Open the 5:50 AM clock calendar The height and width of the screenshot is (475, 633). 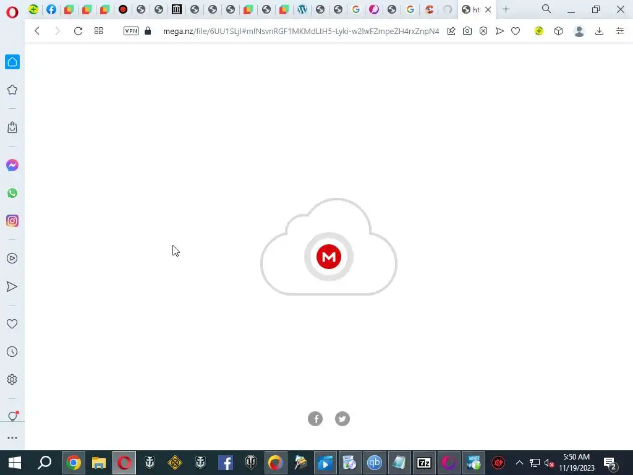577,463
